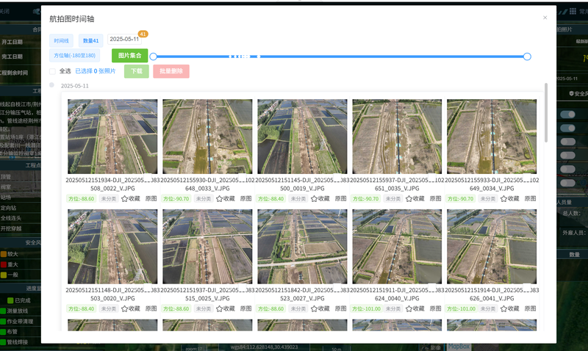Check the 全选 select-all checkbox

pyautogui.click(x=52, y=71)
